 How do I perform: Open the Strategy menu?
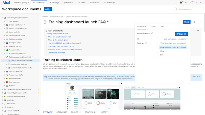[54, 2]
